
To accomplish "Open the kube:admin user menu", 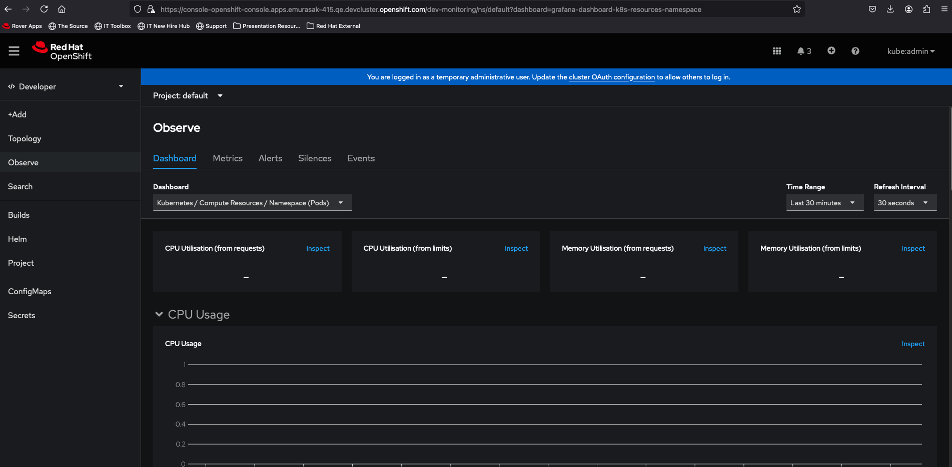I will (910, 51).
